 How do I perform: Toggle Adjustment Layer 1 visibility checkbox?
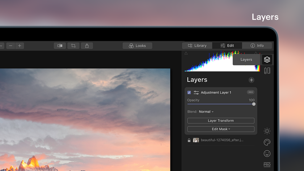(189, 93)
